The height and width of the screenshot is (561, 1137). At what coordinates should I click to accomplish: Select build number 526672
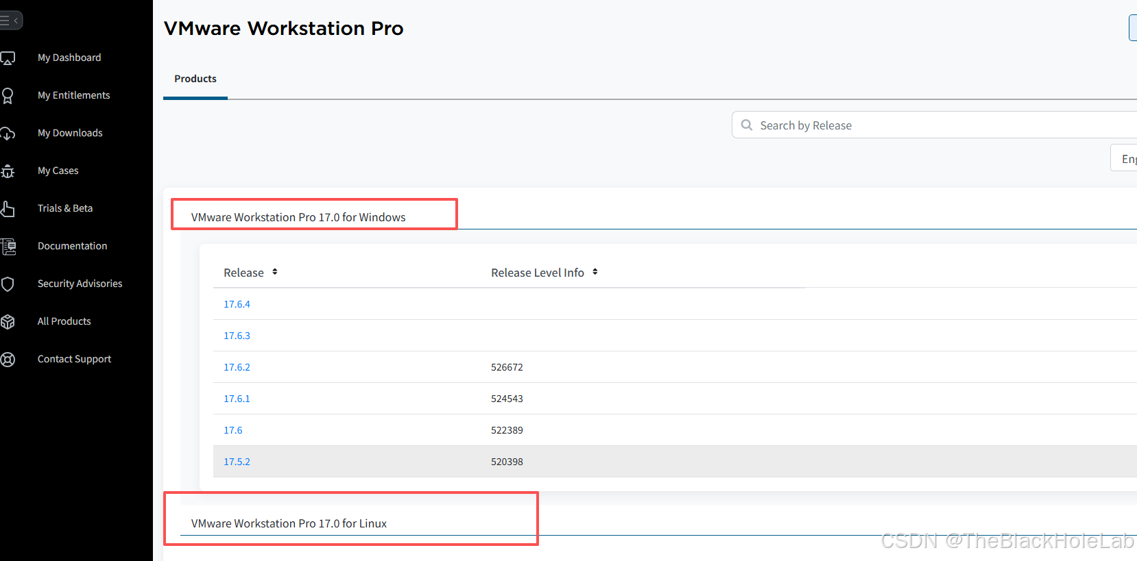(507, 367)
